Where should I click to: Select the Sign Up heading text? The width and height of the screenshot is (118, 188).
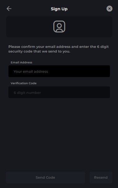click(x=59, y=9)
